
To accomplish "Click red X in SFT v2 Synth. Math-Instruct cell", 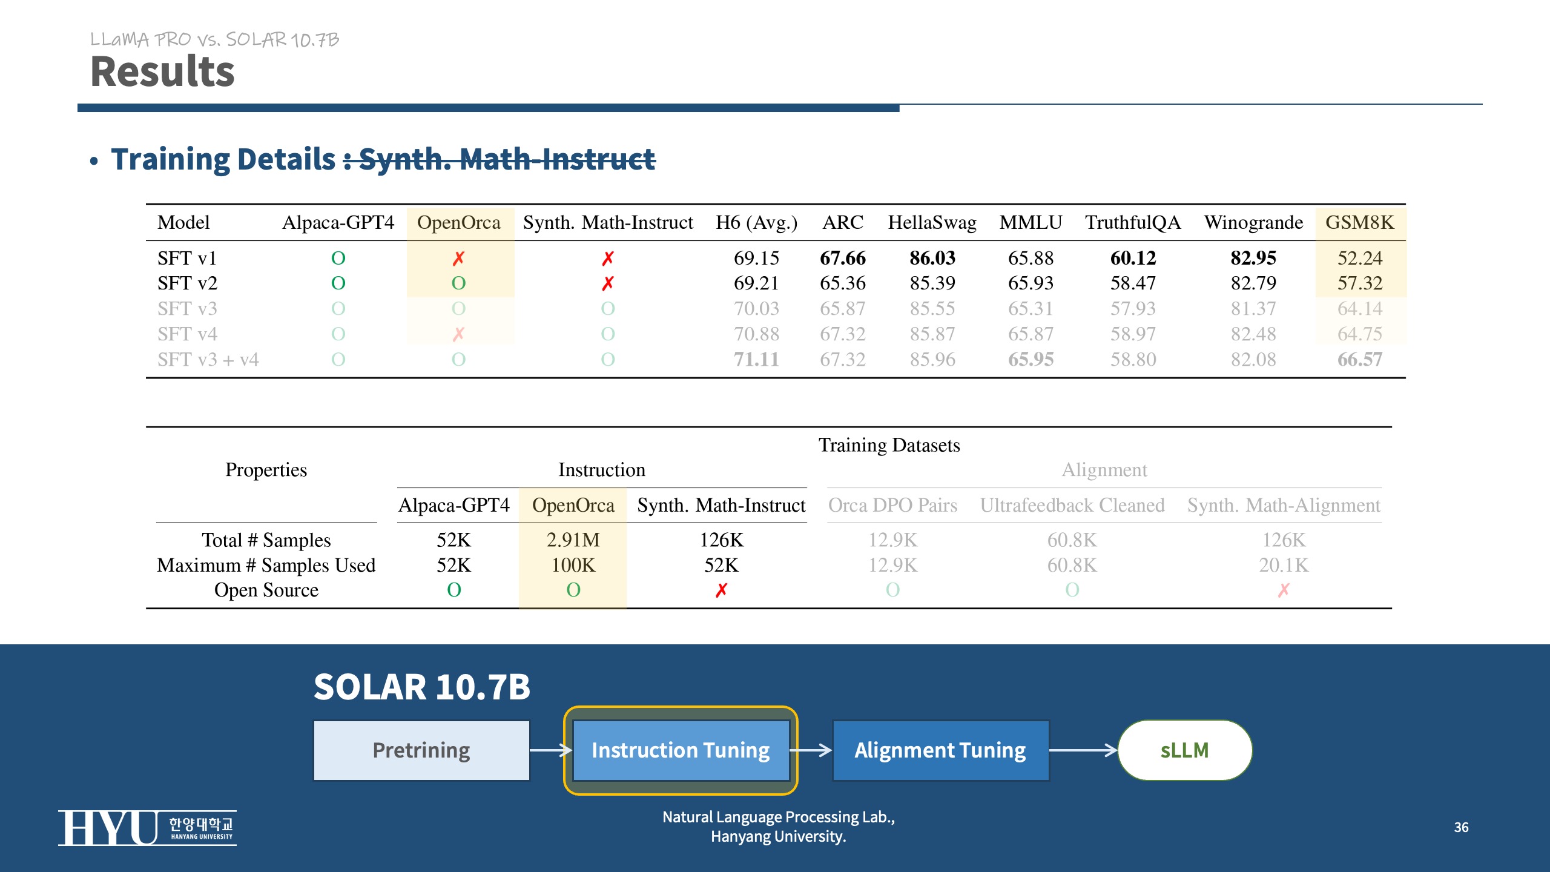I will click(607, 283).
